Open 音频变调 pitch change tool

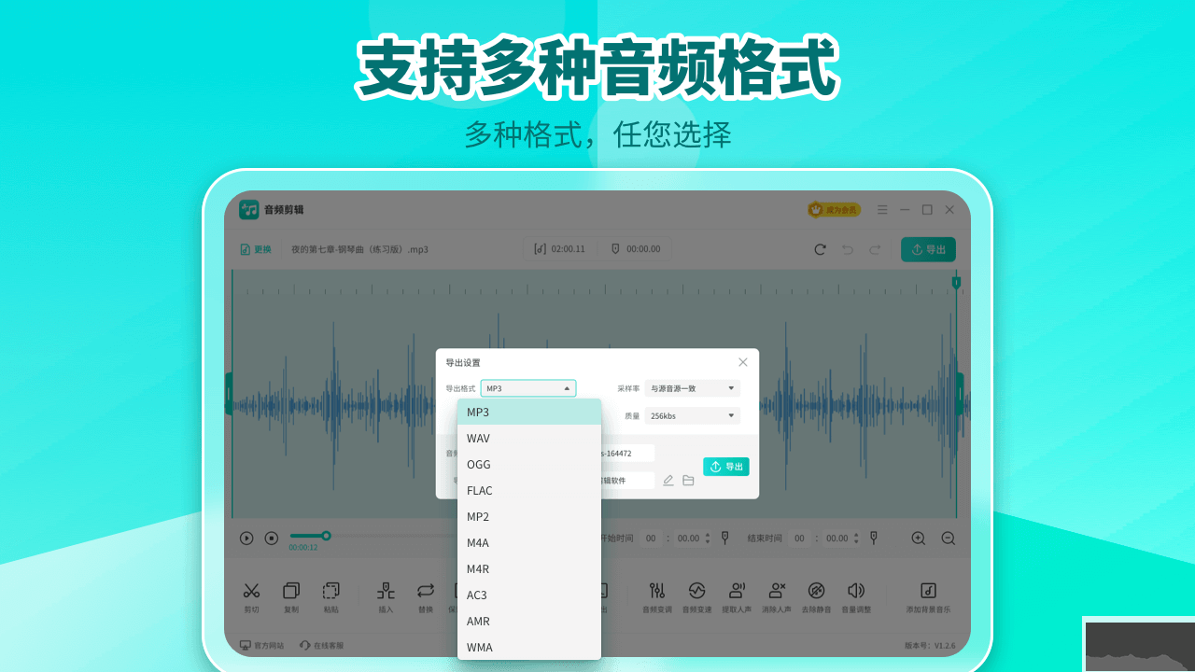point(656,597)
